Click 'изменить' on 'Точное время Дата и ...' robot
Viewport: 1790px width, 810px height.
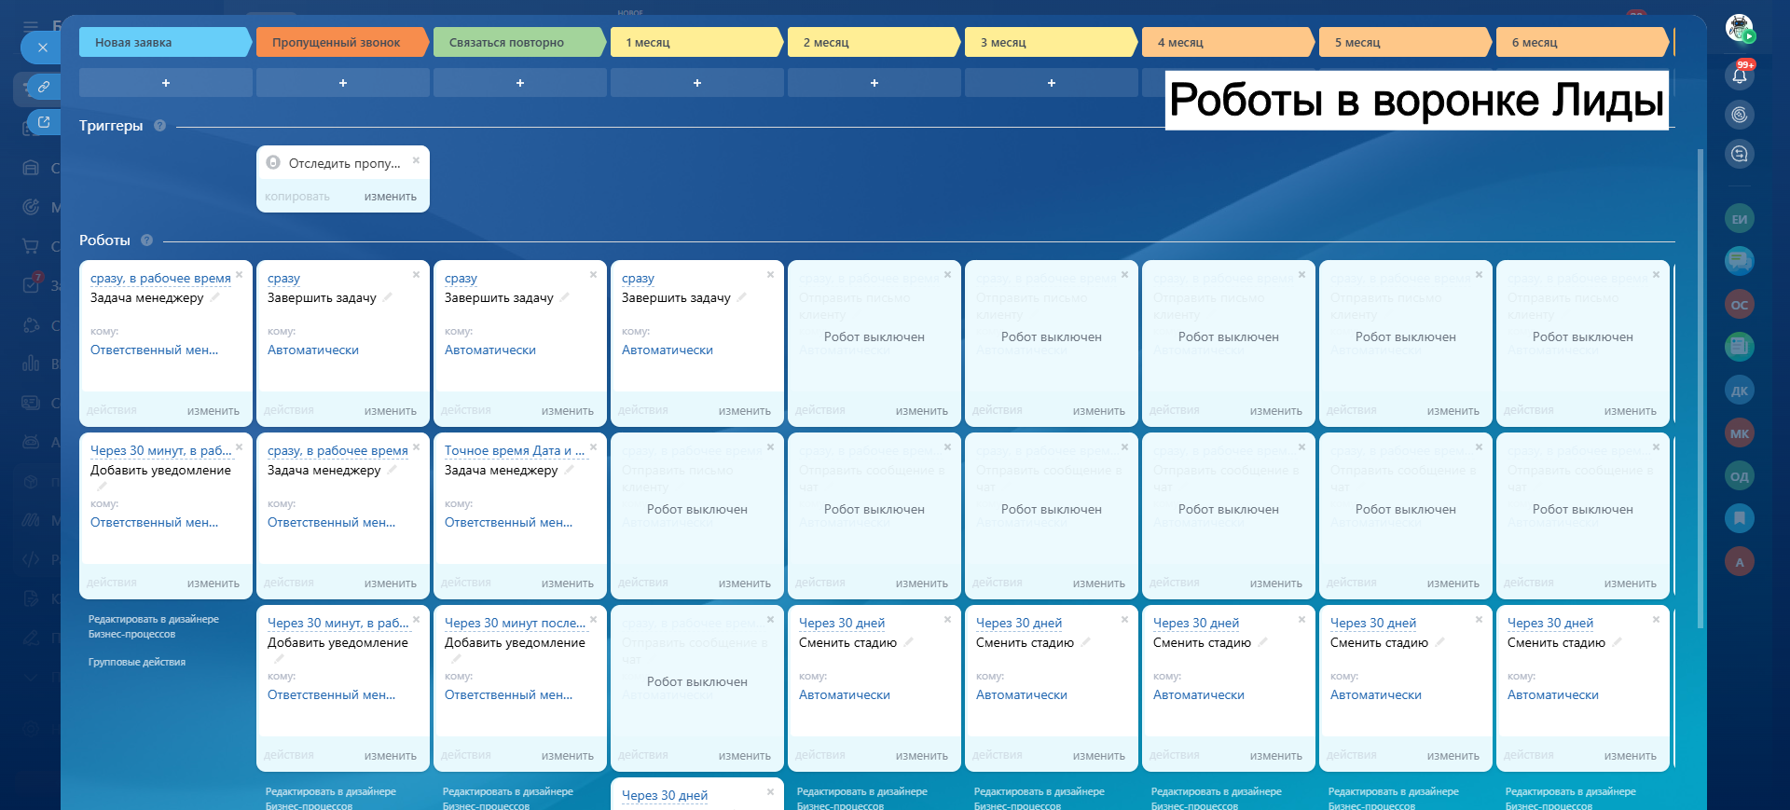pos(568,583)
